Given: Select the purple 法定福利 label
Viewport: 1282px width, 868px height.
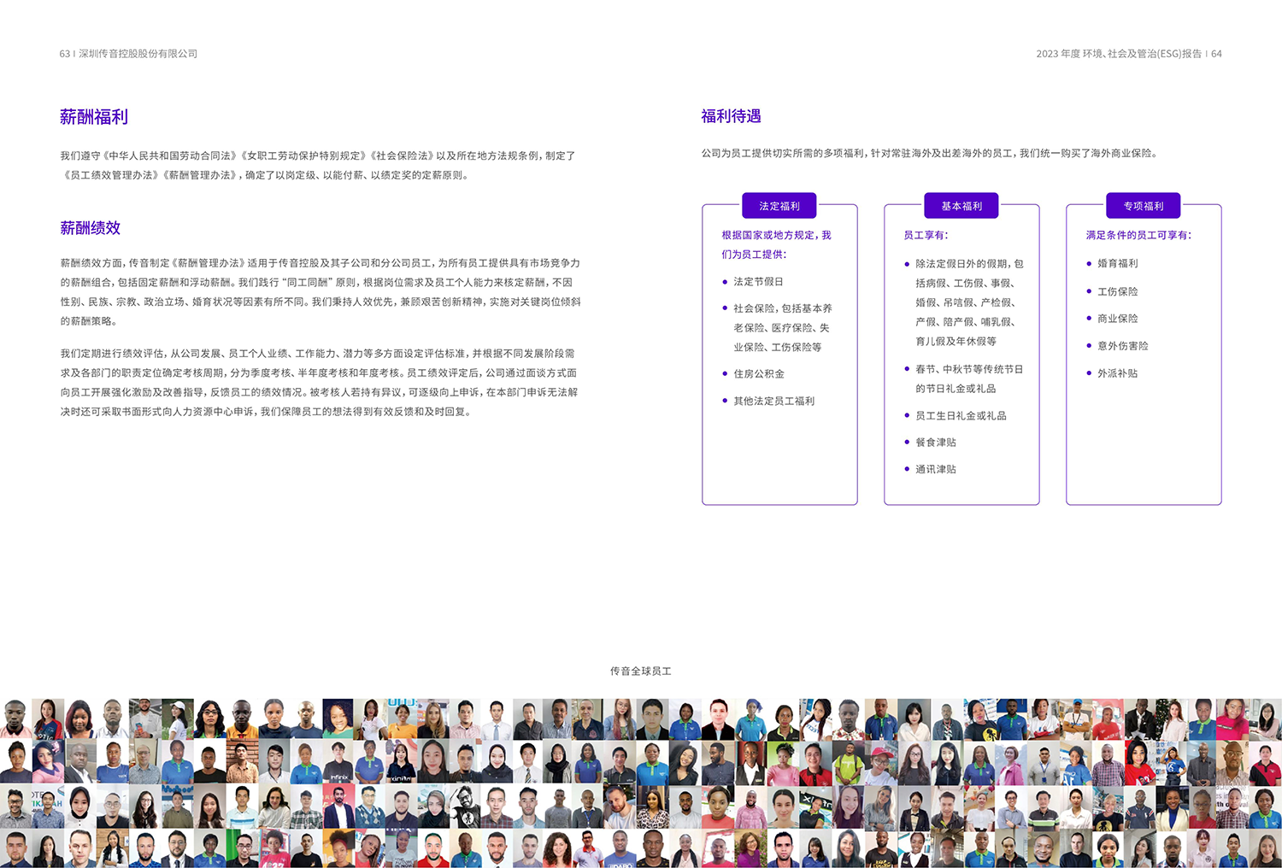Looking at the screenshot, I should click(x=779, y=206).
